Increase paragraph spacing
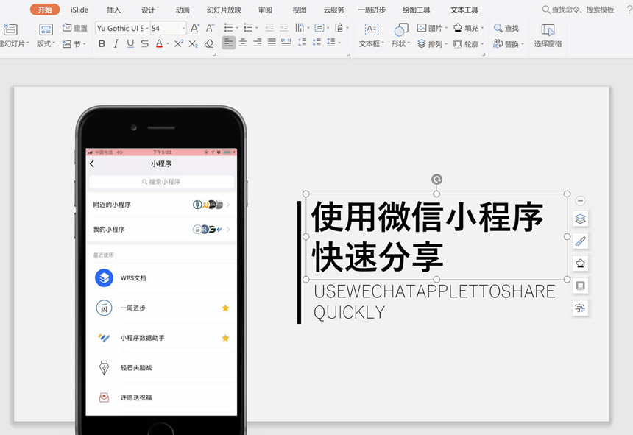The image size is (633, 435). point(302,43)
